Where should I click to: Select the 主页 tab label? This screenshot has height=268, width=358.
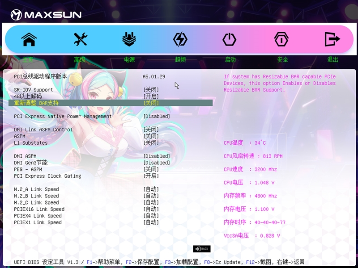pos(28,60)
